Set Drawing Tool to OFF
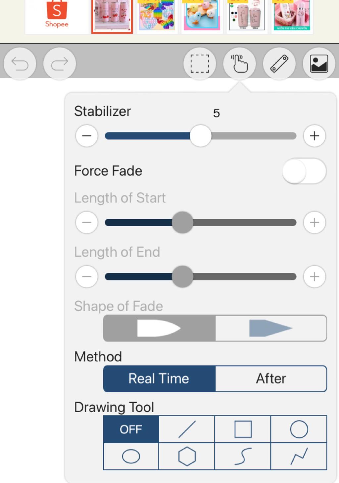This screenshot has width=339, height=483. click(131, 429)
